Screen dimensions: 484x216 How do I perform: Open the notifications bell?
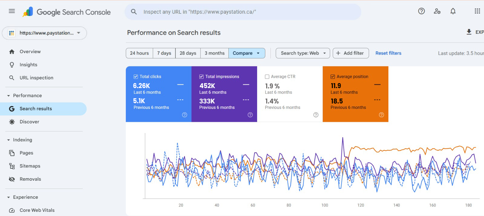(453, 11)
